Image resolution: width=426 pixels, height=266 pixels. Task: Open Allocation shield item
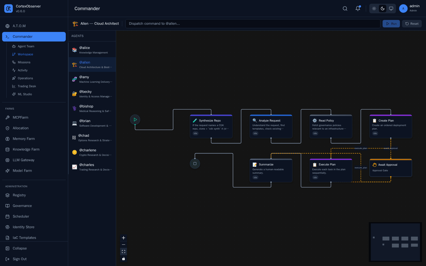coord(34,128)
